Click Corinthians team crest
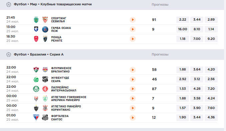Viewport: 226px width, 131px height. click(x=45, y=108)
